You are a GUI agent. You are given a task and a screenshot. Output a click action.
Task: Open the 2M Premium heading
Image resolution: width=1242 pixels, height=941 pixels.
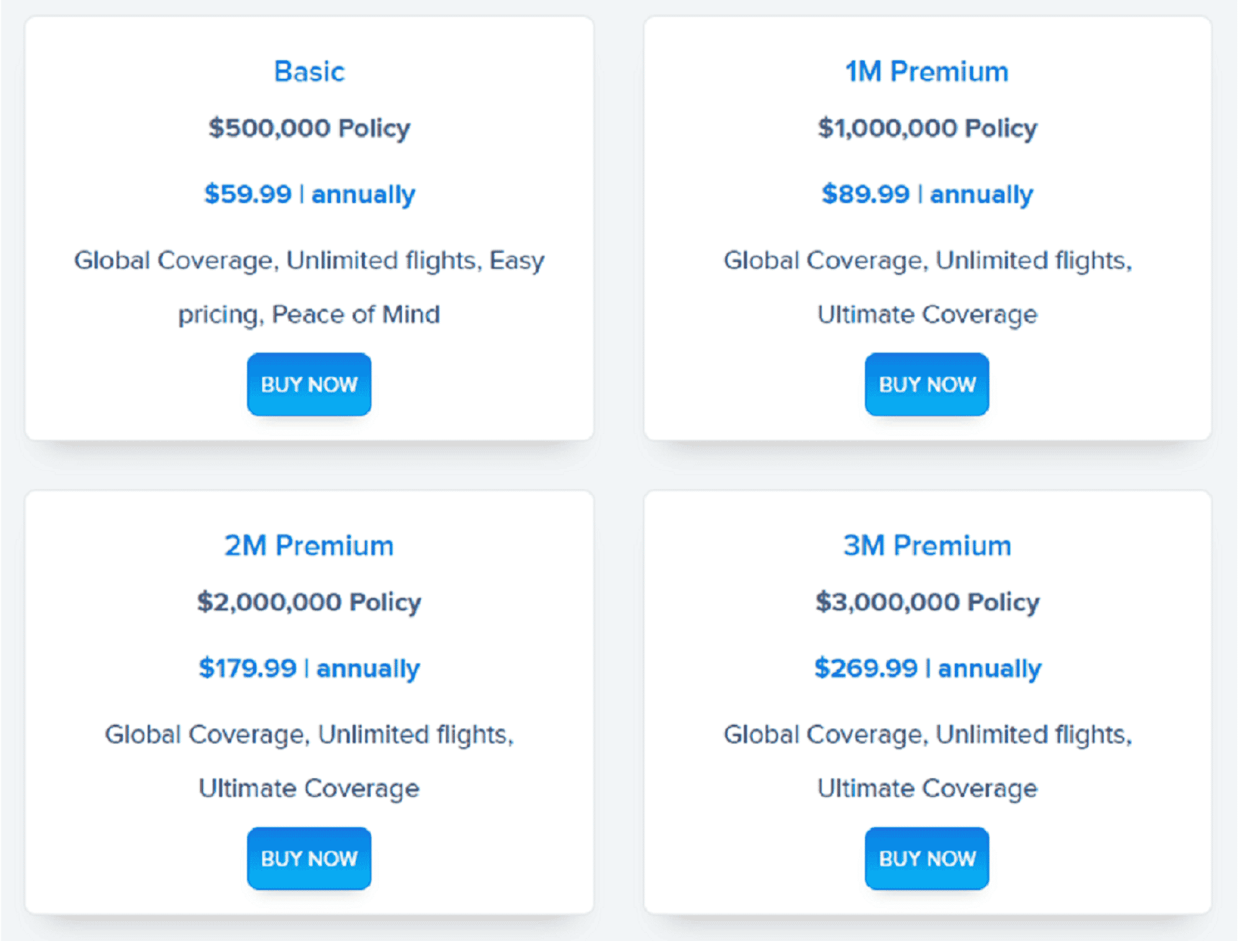pos(309,545)
